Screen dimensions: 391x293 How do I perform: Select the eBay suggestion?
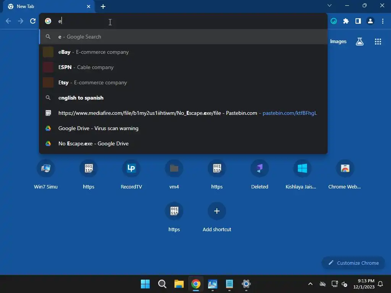click(x=183, y=52)
